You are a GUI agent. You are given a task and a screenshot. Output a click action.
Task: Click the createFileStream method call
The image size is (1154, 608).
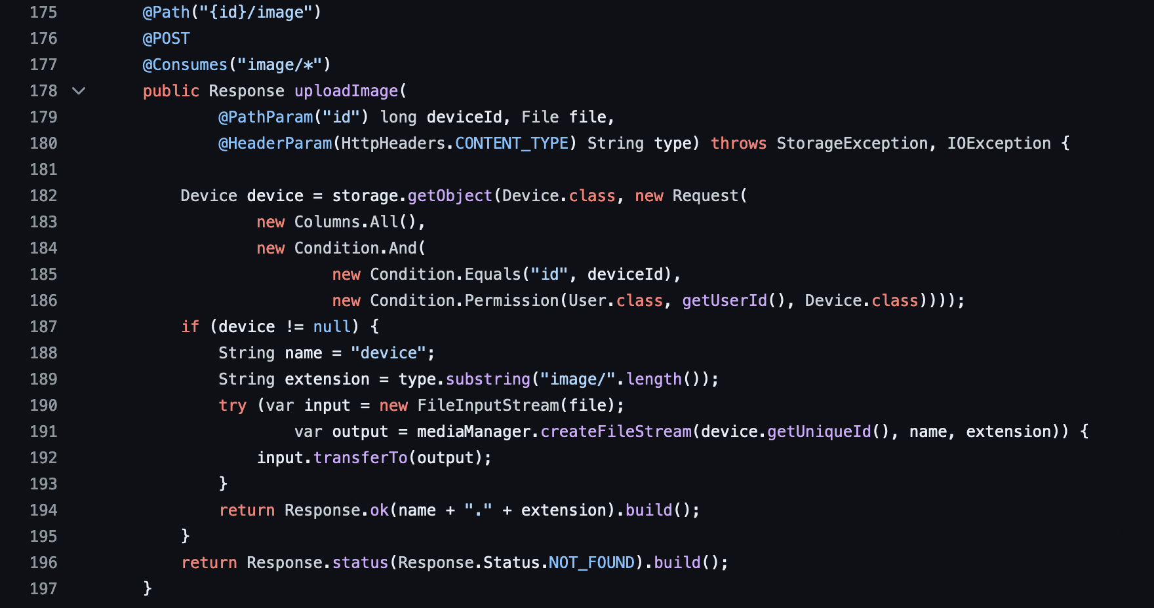click(616, 432)
